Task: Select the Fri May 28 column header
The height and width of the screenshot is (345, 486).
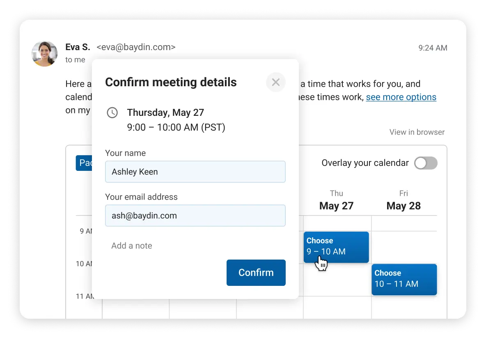Action: coord(403,200)
